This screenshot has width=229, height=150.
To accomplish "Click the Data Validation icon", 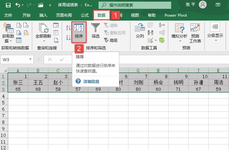I will pyautogui.click(x=150, y=40).
